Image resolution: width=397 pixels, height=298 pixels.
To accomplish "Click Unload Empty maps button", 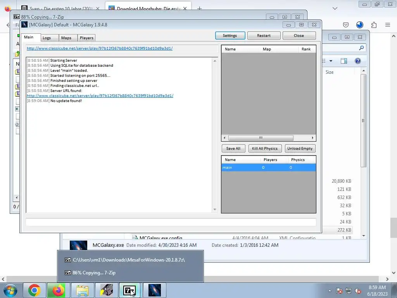I will [300, 149].
